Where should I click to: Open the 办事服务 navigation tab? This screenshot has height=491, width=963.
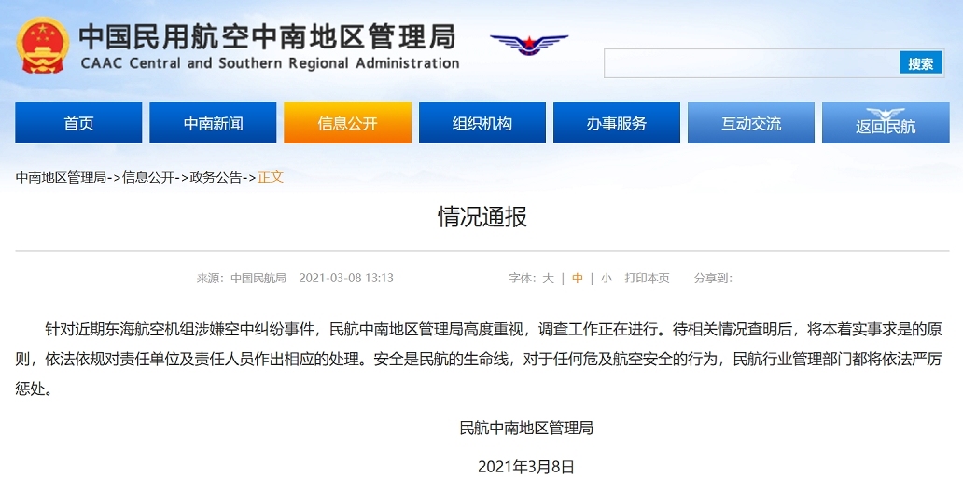click(617, 123)
